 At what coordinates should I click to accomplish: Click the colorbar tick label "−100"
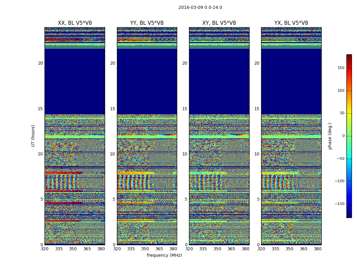[339, 181]
